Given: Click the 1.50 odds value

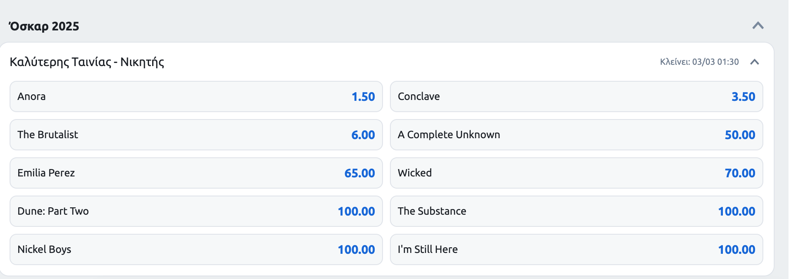Looking at the screenshot, I should pyautogui.click(x=363, y=96).
